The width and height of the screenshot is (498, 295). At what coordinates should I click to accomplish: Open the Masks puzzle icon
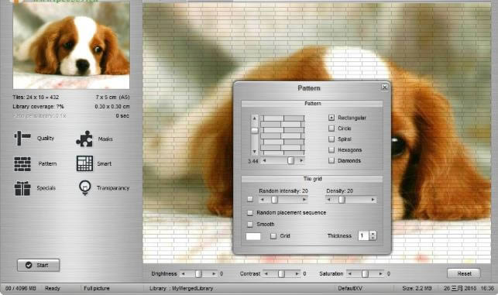point(84,139)
